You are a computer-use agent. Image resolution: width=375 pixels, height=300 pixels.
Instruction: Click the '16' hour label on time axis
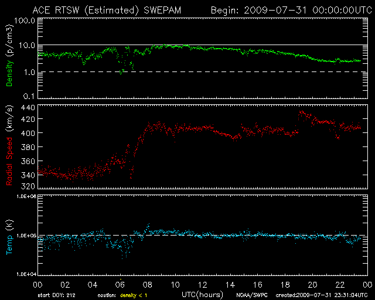[x=258, y=285]
